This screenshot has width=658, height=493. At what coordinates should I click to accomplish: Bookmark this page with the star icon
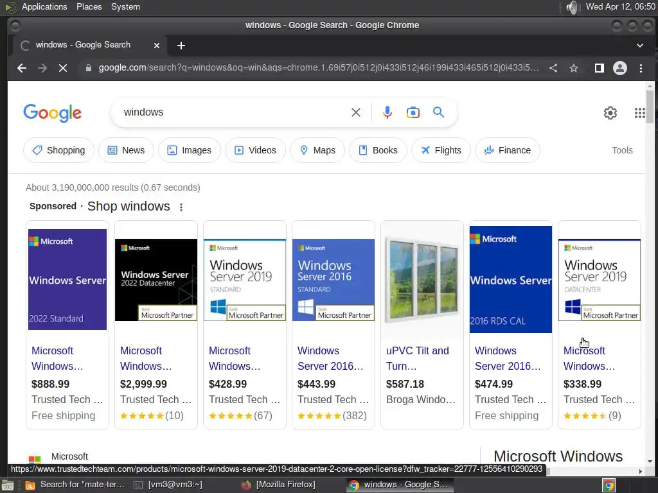(574, 68)
